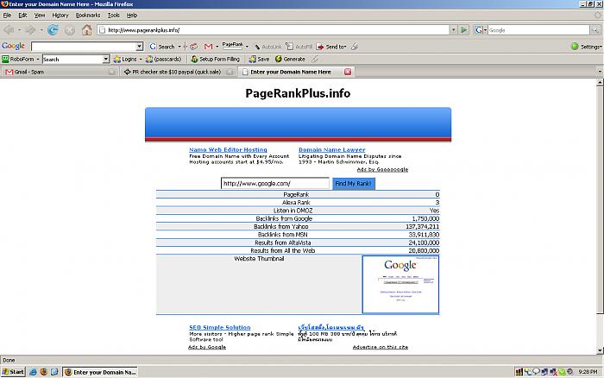Switch to PR checker site tab
This screenshot has height=378, width=604.
point(175,72)
